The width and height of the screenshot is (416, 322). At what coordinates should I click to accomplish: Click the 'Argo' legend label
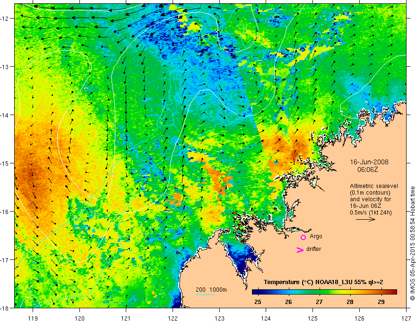316,236
